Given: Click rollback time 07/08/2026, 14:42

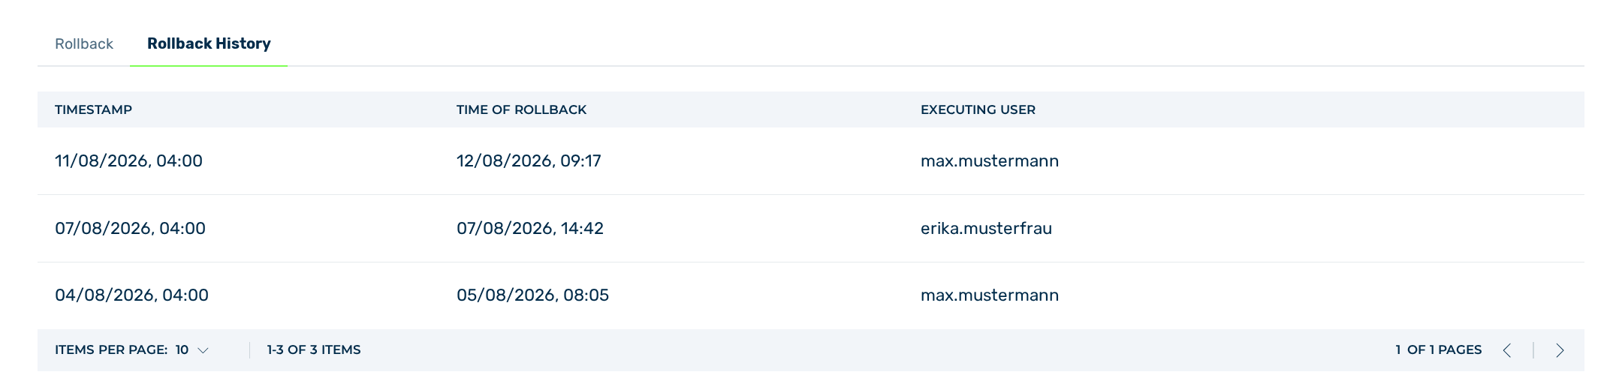Looking at the screenshot, I should pyautogui.click(x=530, y=228).
